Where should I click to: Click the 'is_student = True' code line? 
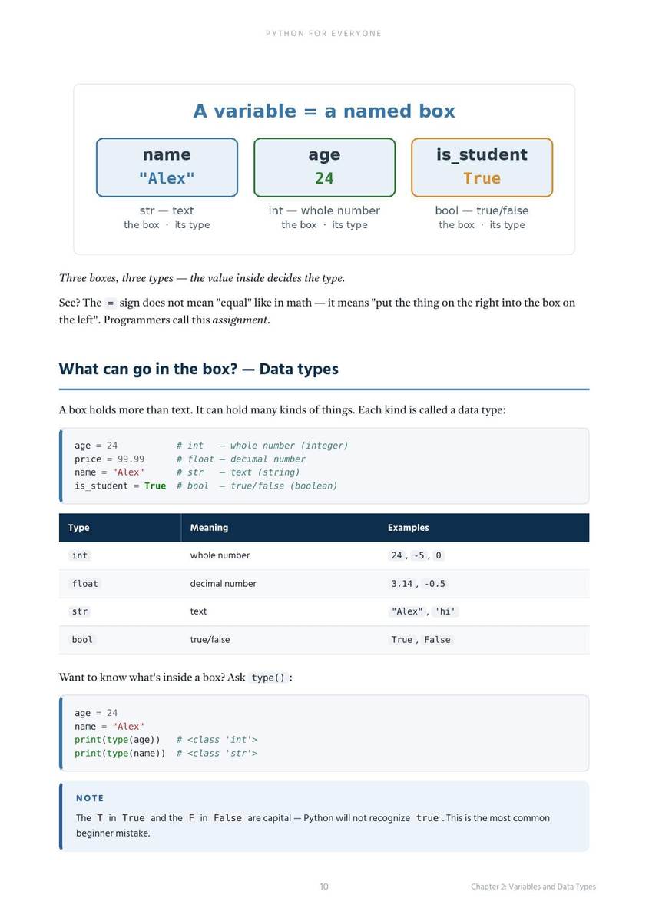pyautogui.click(x=120, y=486)
